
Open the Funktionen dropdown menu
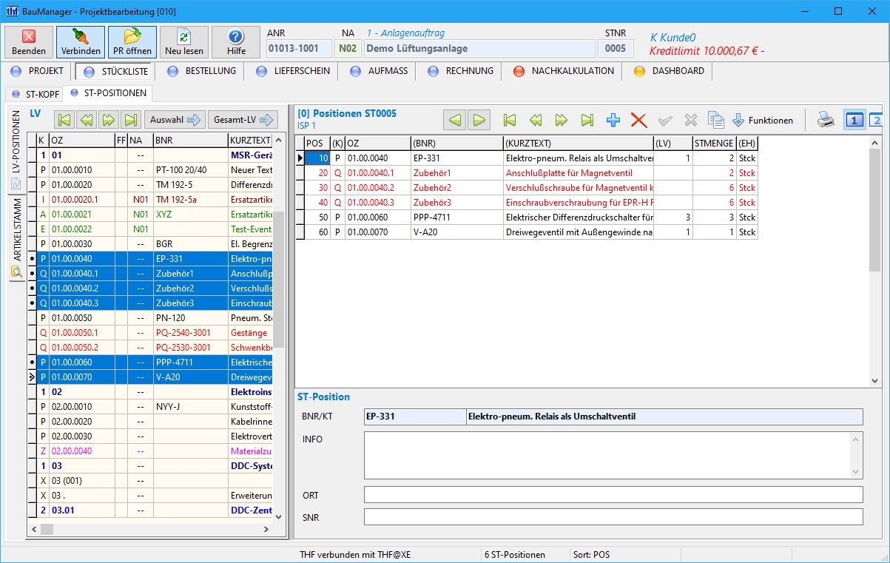763,121
